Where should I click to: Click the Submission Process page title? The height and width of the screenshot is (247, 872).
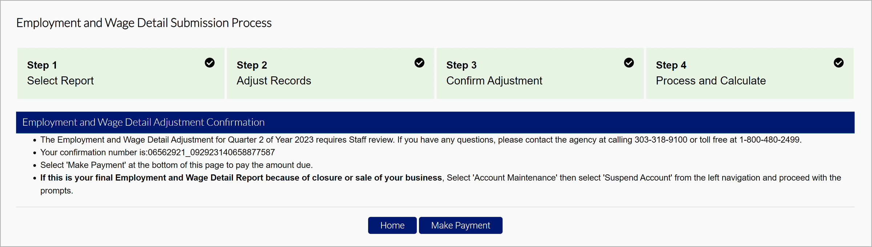pyautogui.click(x=144, y=23)
